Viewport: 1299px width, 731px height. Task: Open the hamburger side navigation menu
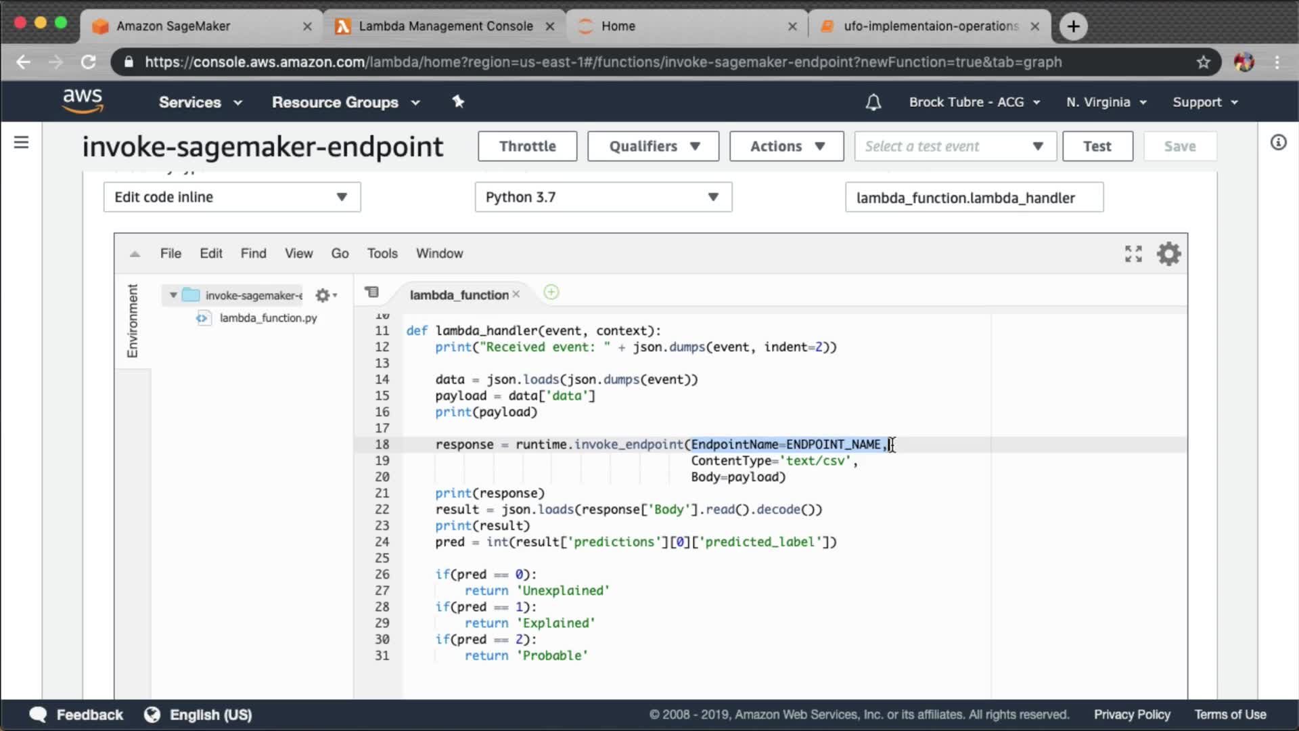click(22, 142)
